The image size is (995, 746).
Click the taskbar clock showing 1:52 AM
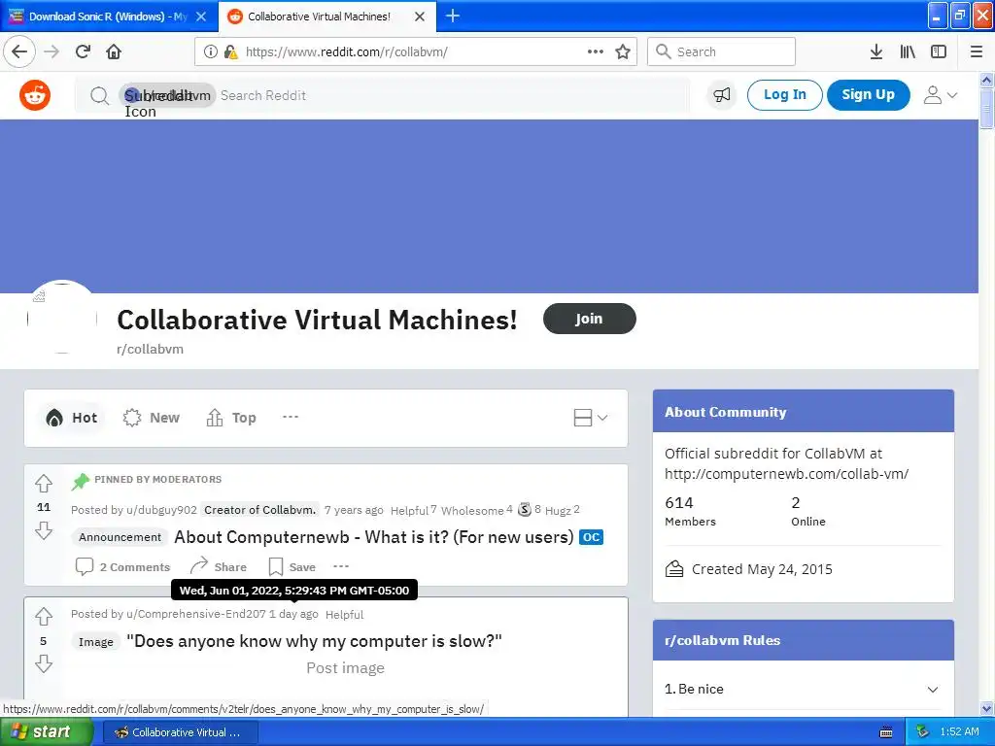point(959,731)
